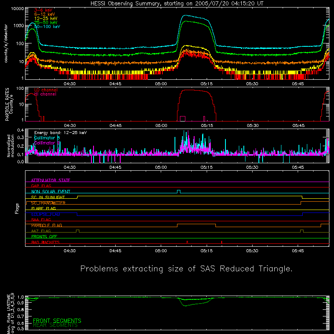Click the BAD_PACKETS flag label

pyautogui.click(x=46, y=242)
